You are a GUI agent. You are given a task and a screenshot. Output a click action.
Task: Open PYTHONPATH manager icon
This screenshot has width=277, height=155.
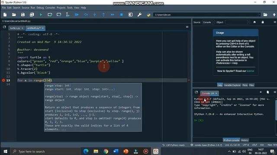point(148,15)
